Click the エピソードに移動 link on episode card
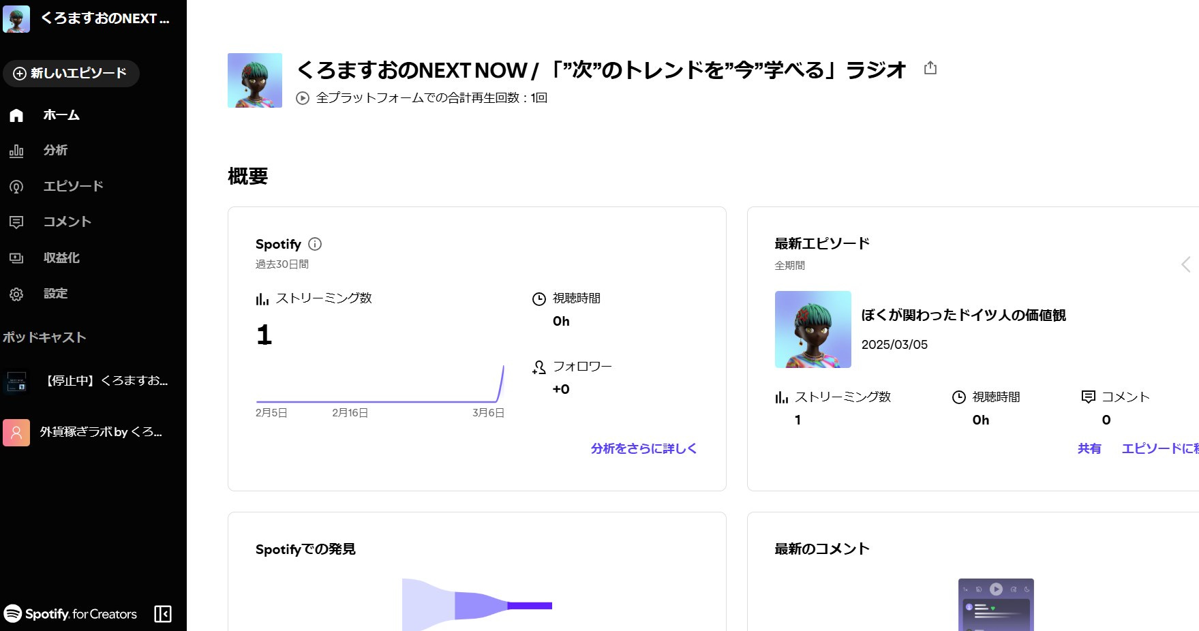 [x=1160, y=448]
